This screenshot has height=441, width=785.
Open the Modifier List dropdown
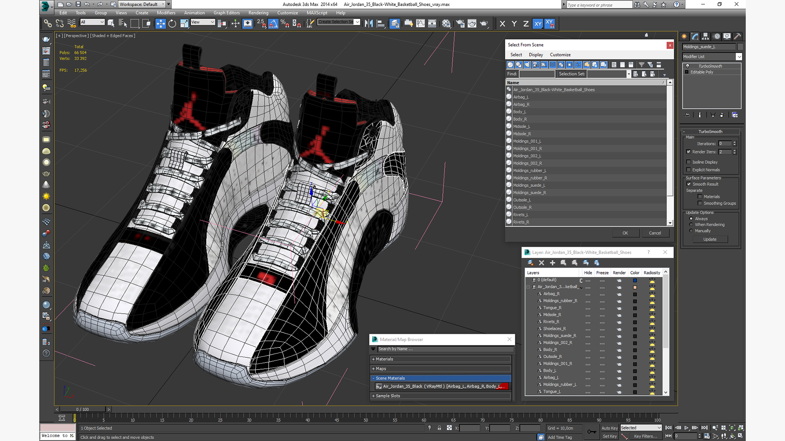pyautogui.click(x=712, y=57)
